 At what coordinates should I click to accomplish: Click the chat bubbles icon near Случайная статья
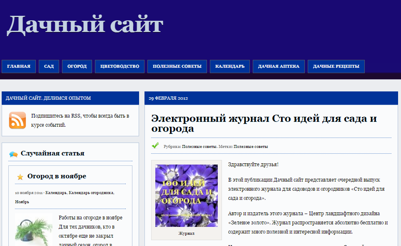pyautogui.click(x=13, y=154)
